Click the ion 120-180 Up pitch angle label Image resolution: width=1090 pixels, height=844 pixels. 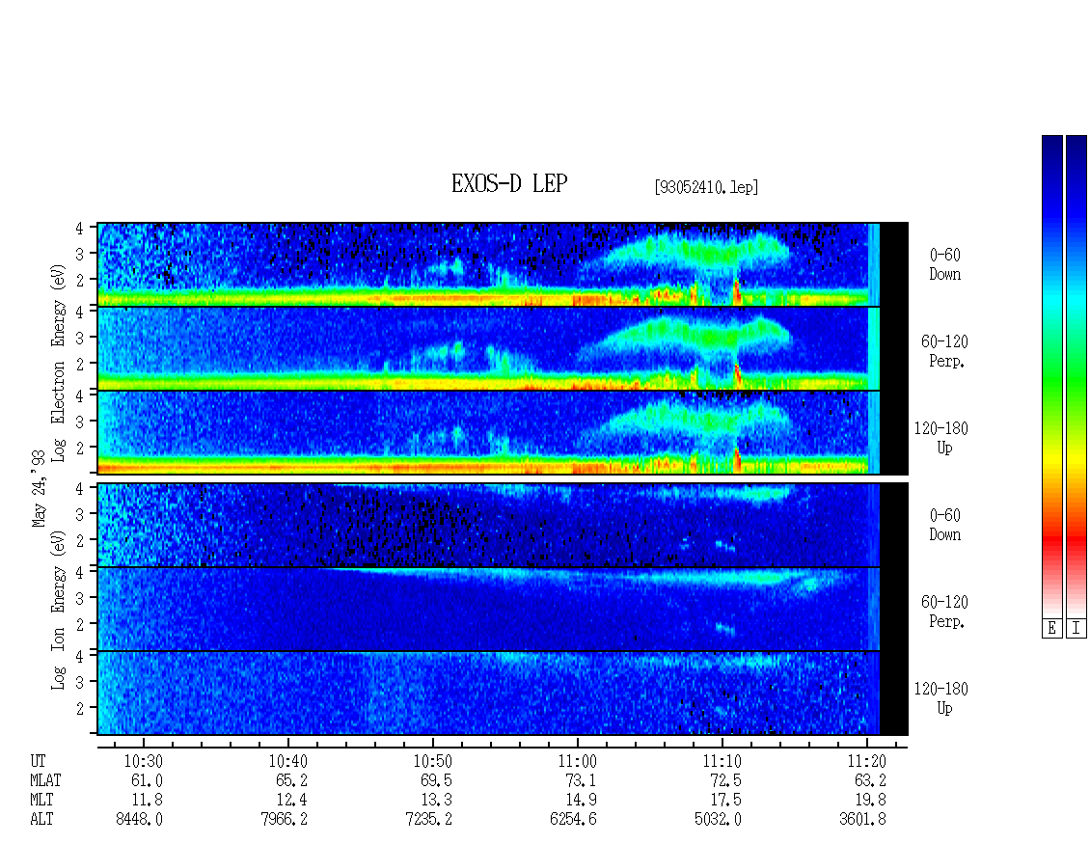coord(941,698)
